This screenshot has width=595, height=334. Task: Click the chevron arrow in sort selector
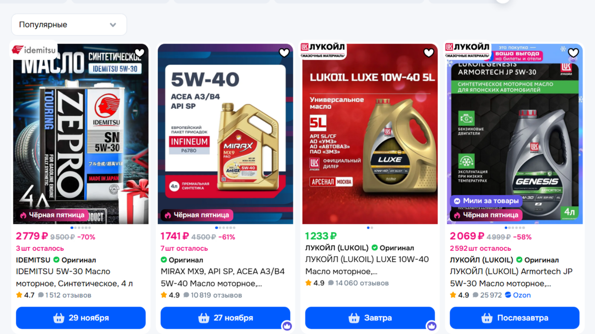113,25
